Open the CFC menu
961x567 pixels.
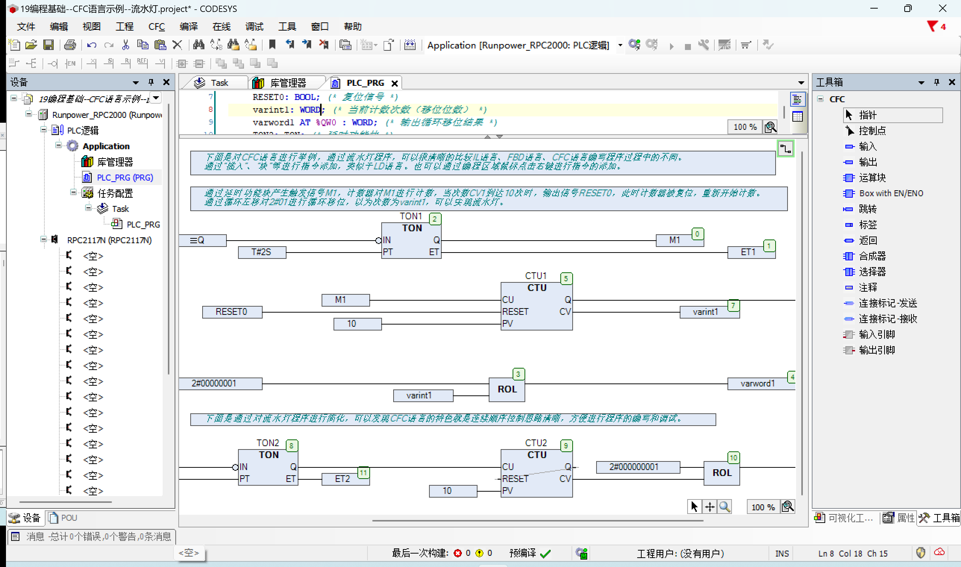[157, 26]
